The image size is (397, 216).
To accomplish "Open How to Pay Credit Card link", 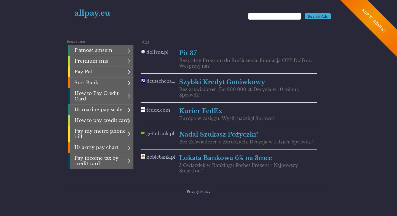I will (x=96, y=96).
